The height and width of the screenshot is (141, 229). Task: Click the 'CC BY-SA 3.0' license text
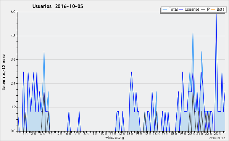coord(217,138)
